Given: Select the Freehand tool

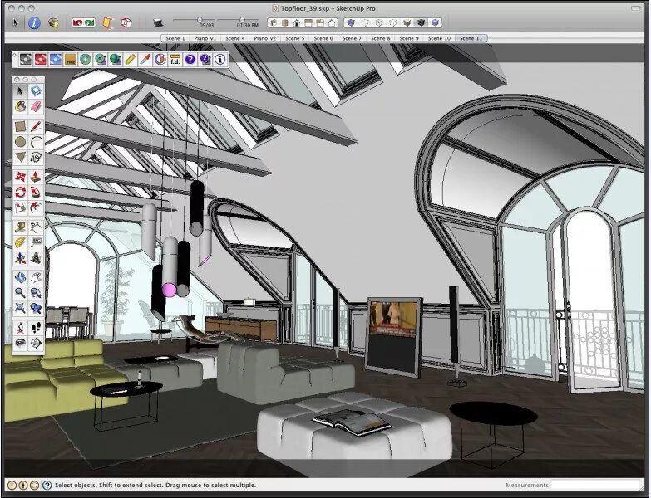Looking at the screenshot, I should point(36,158).
